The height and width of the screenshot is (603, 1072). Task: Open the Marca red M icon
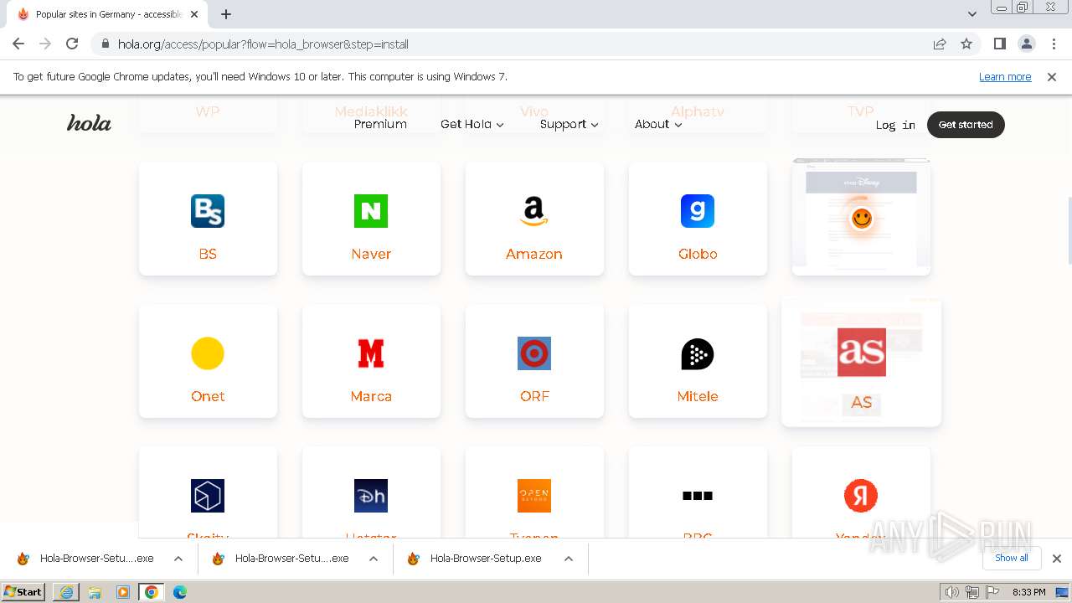[x=371, y=353]
